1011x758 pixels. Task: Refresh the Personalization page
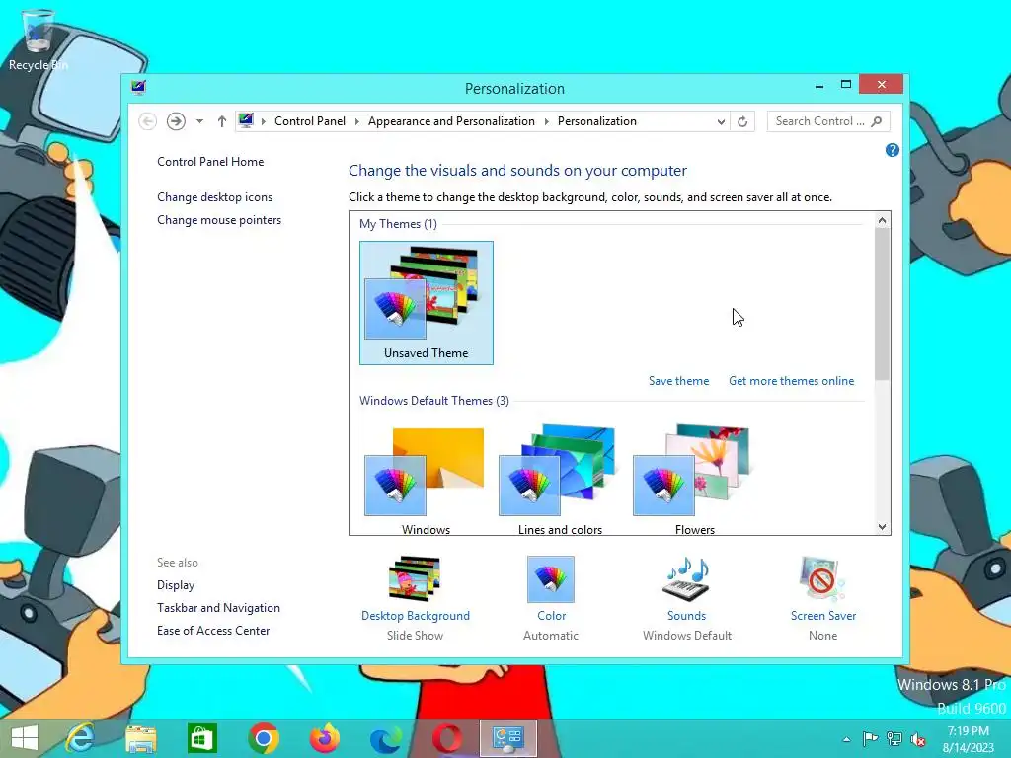click(x=742, y=121)
